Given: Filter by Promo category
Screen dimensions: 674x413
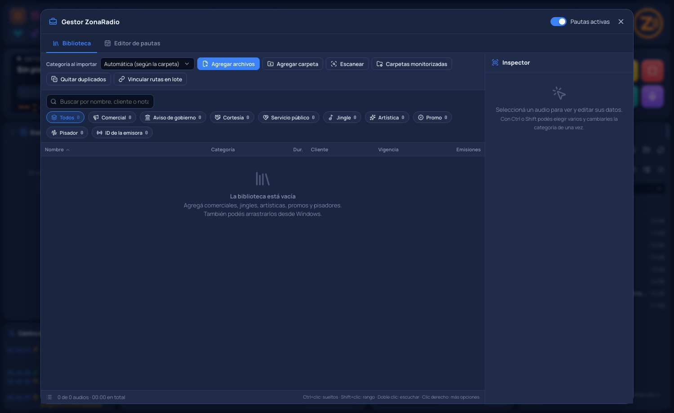Looking at the screenshot, I should click(x=432, y=117).
